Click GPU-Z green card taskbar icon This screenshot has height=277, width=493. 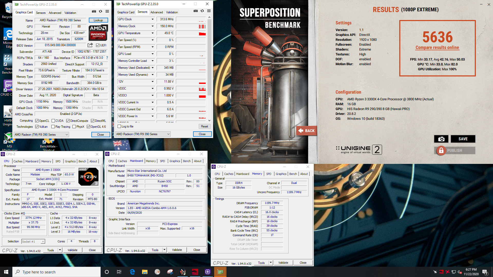[x=220, y=272]
